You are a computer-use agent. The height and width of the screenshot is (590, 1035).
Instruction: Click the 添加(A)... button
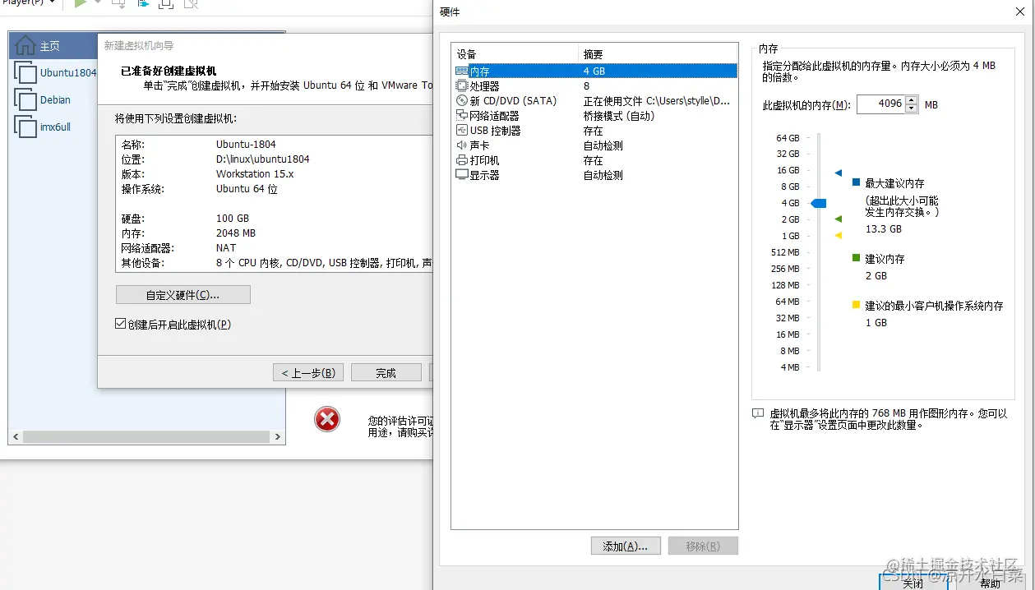[x=626, y=546]
